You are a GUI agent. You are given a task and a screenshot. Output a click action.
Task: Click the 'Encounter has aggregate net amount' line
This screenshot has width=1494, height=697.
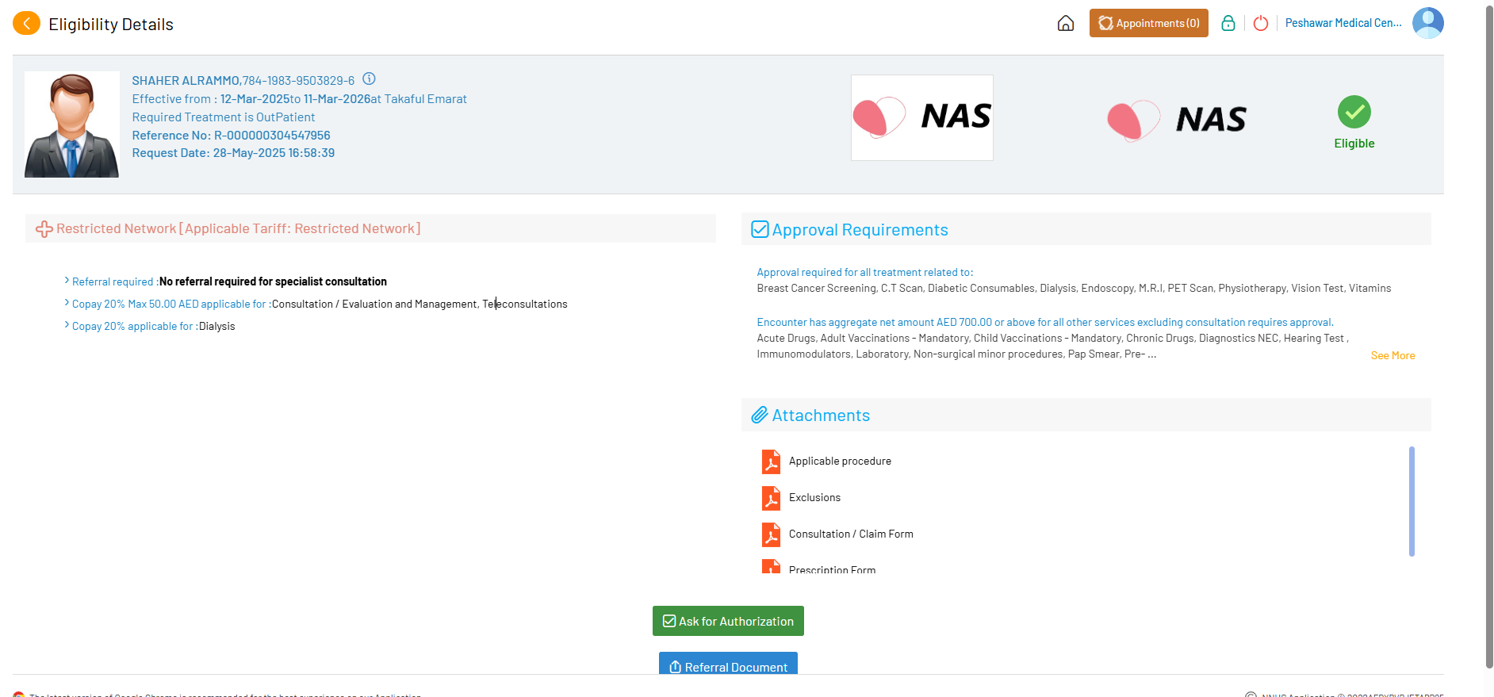[x=1045, y=322]
